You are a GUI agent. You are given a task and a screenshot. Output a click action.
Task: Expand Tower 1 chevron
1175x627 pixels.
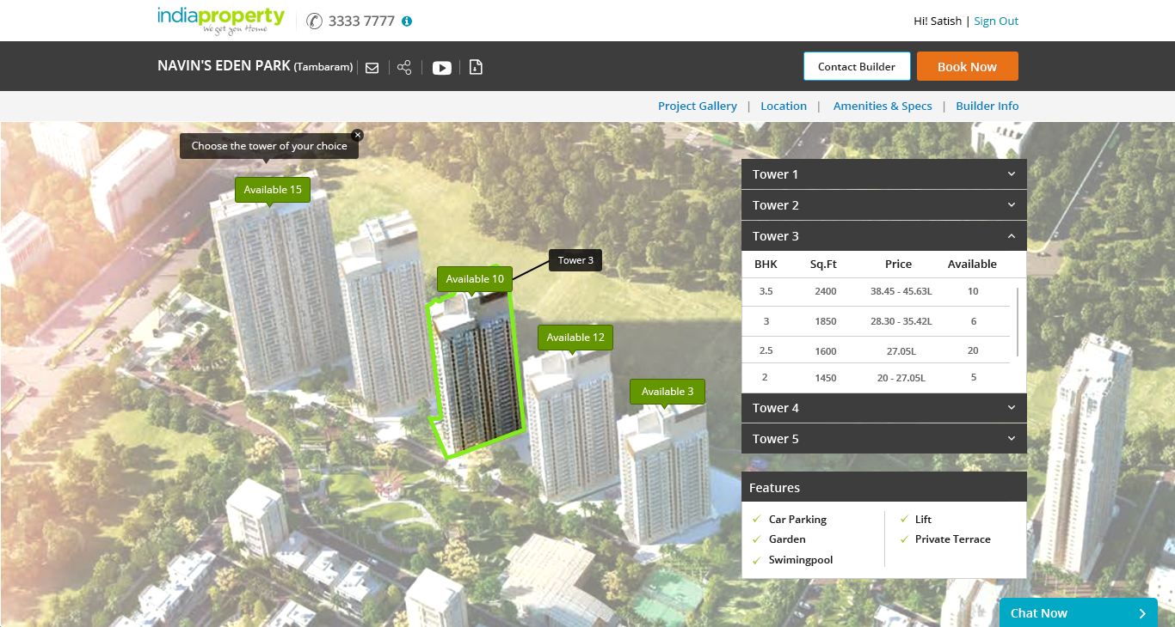point(1012,173)
